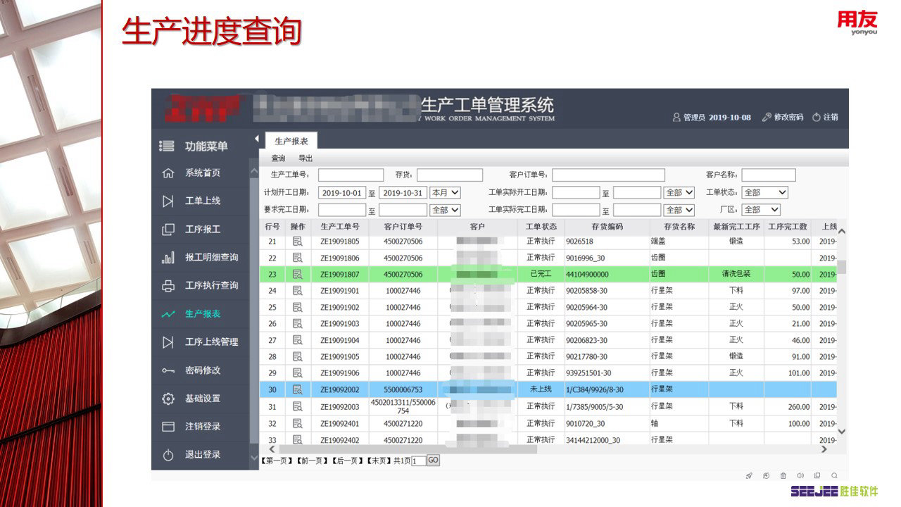The height and width of the screenshot is (507, 901).
Task: Click the home icon for 系统首页
Action: [x=168, y=173]
